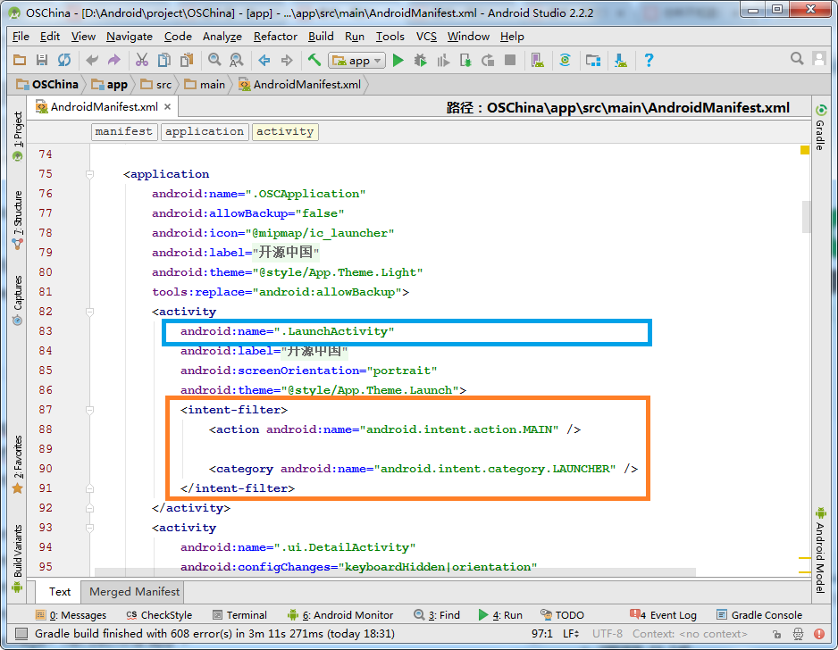Sync project with Gradle files icon
The width and height of the screenshot is (838, 650).
565,61
